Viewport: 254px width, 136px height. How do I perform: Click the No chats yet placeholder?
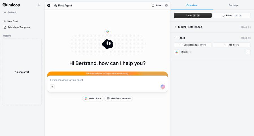22,72
